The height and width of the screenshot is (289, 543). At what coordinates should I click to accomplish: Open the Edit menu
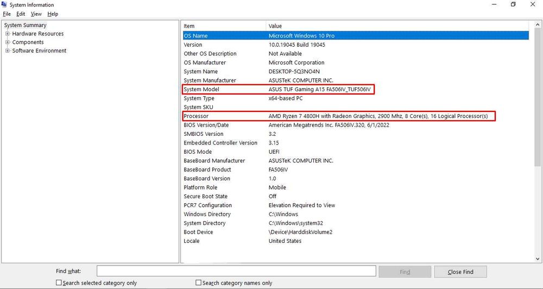21,14
